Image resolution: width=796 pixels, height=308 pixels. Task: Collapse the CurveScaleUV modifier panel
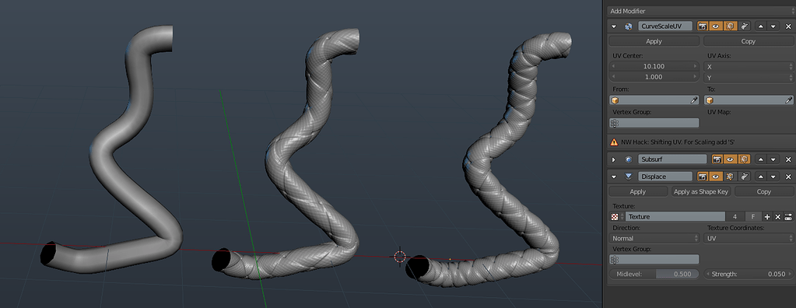pos(614,26)
